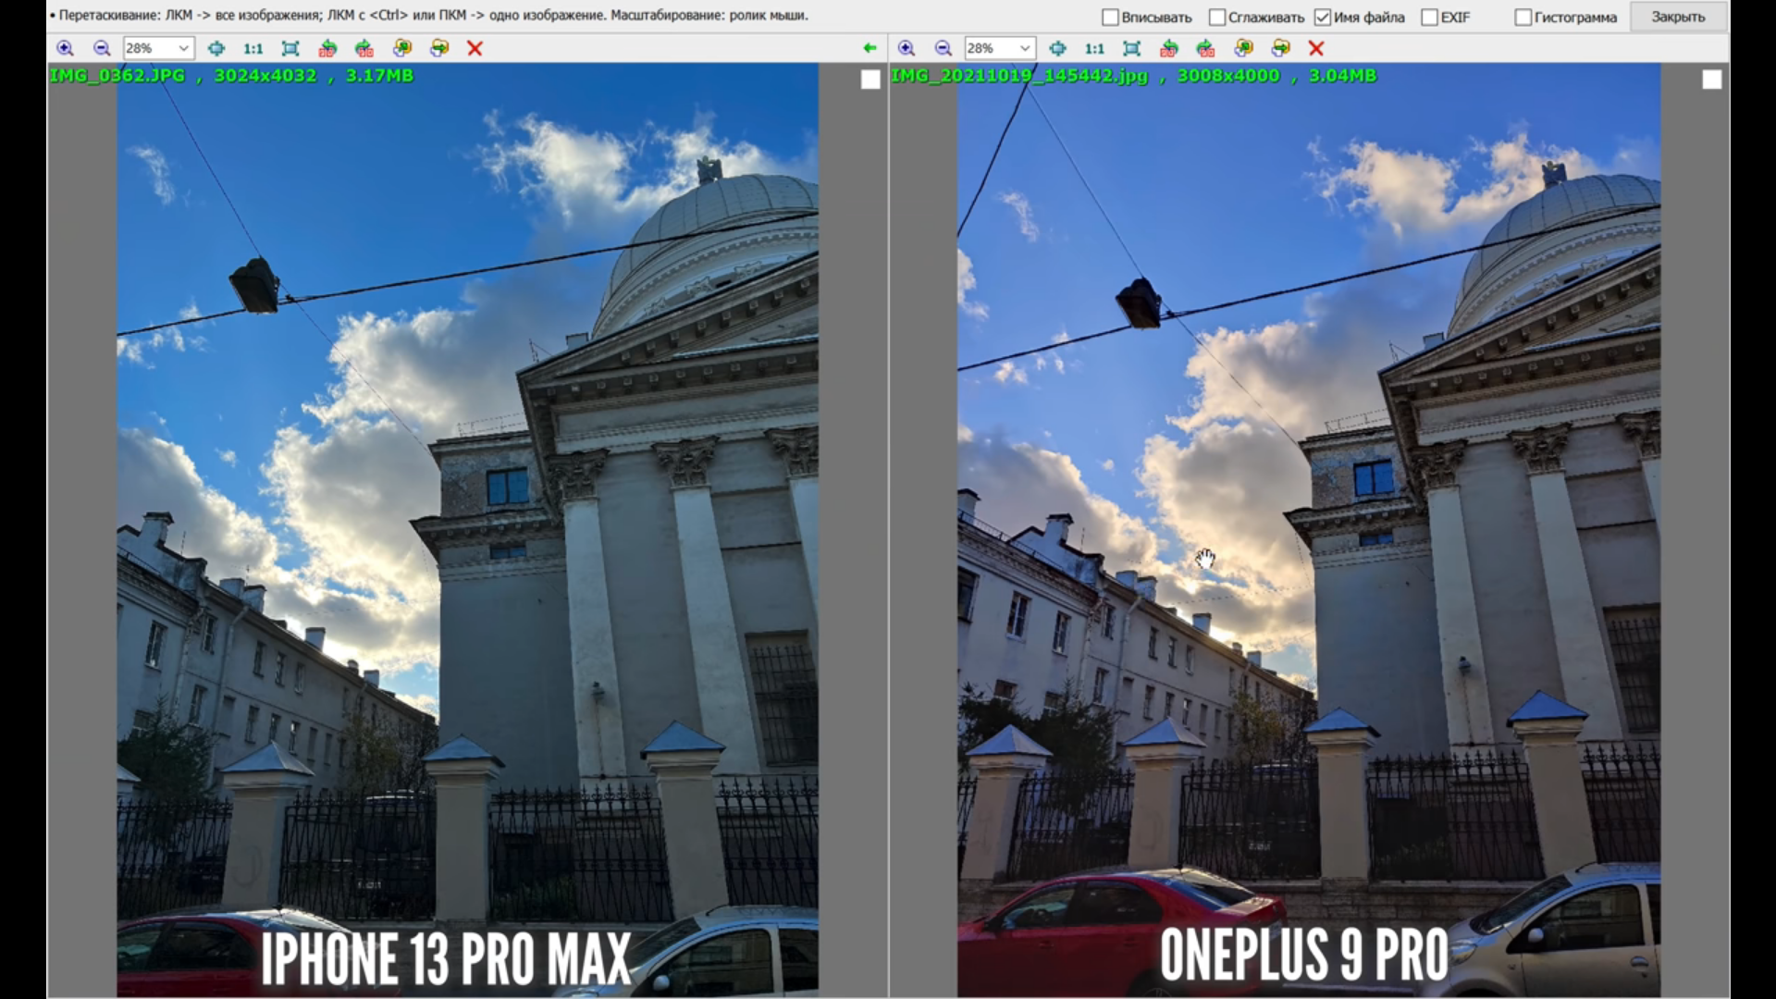The width and height of the screenshot is (1776, 999).
Task: Copy right pane image to folder
Action: click(1244, 48)
